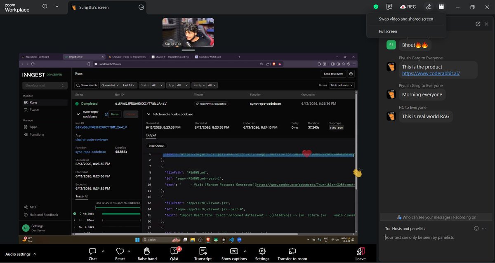
Task: Select the Output tab
Action: point(151,135)
